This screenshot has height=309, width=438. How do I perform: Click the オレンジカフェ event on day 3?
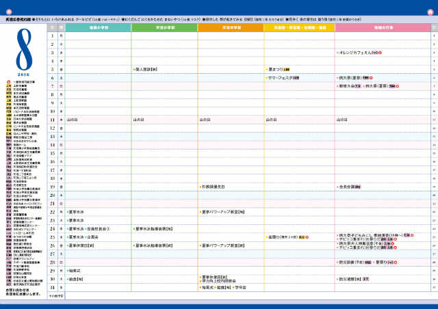coord(359,53)
